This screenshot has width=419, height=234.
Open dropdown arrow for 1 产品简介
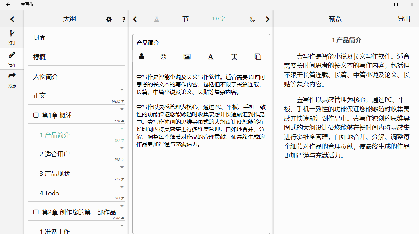pos(122,129)
